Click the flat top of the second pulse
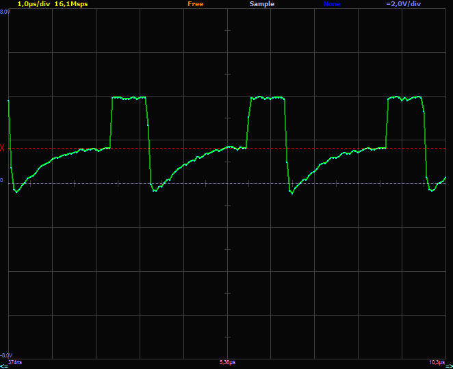The width and height of the screenshot is (453, 369). (268, 98)
